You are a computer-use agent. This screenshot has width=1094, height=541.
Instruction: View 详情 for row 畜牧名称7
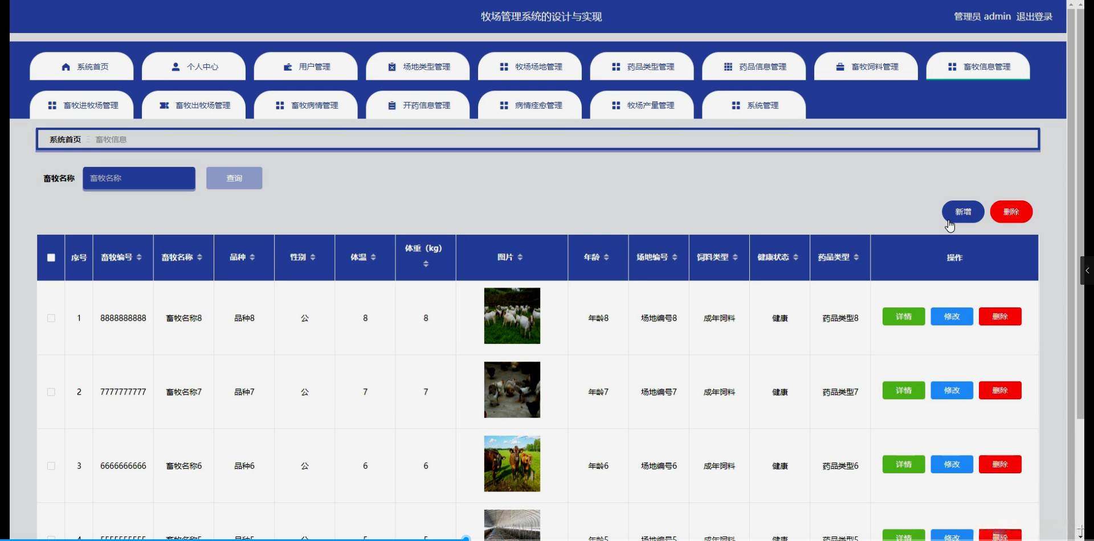click(904, 391)
